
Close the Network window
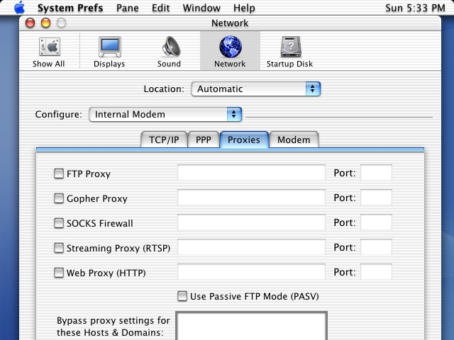click(30, 23)
